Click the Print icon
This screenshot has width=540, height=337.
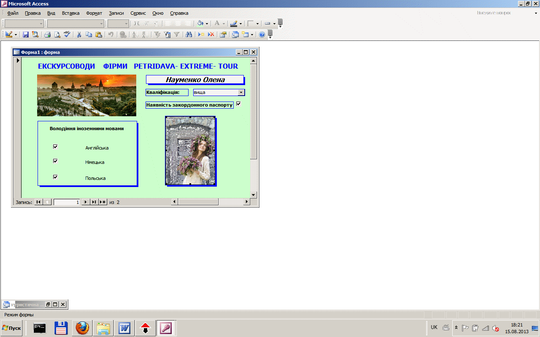click(48, 35)
